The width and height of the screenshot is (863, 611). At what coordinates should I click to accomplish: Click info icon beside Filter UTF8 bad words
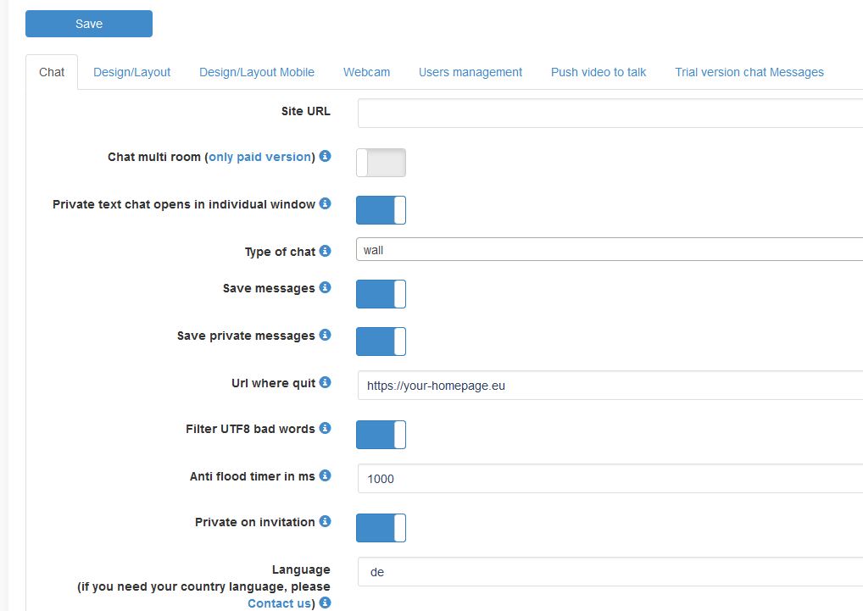tap(326, 428)
